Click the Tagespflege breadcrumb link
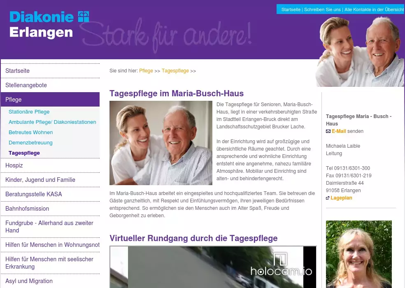Viewport: 405px width, 288px height. [x=175, y=71]
